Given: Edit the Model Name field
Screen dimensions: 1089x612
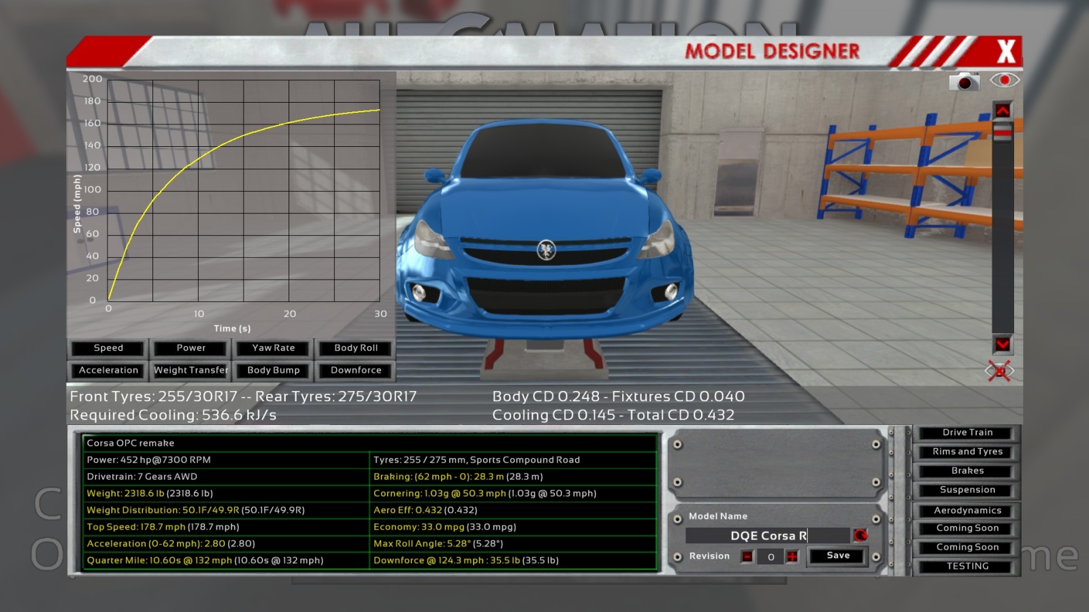Looking at the screenshot, I should (768, 535).
